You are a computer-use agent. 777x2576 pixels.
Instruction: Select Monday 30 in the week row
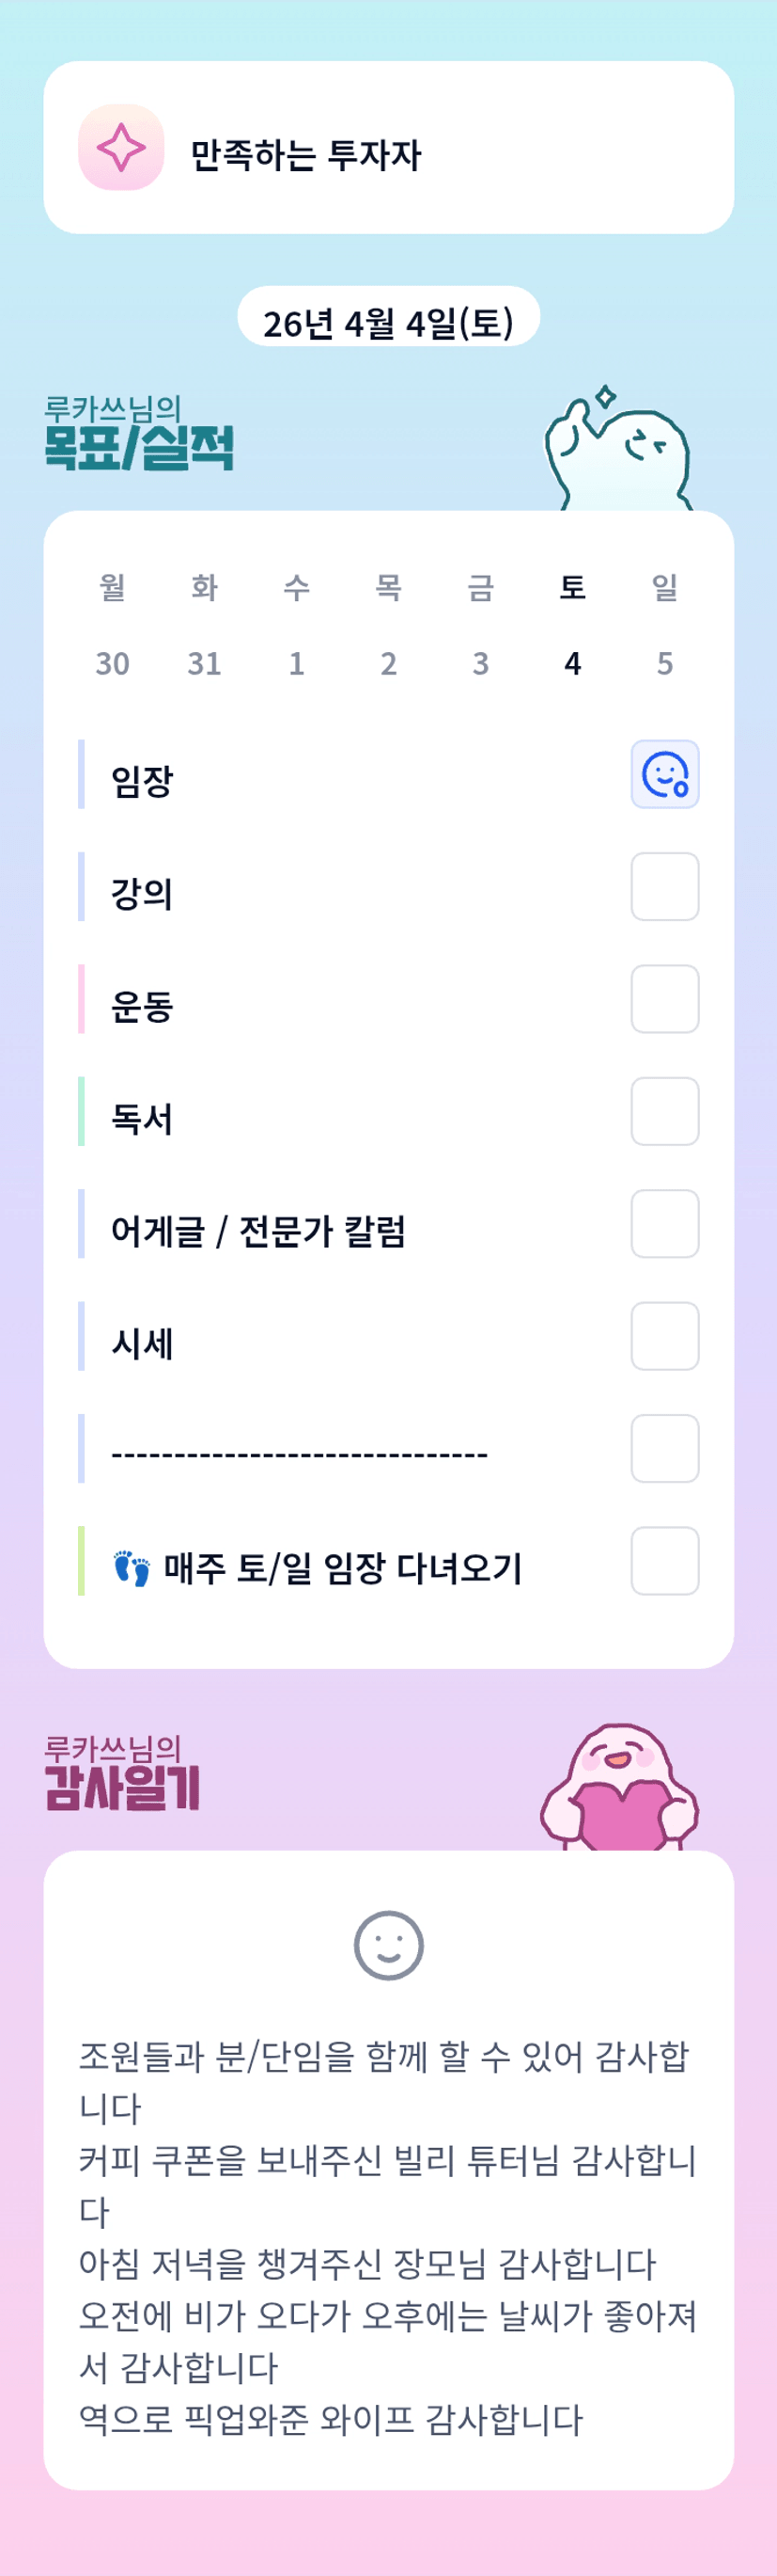pos(113,663)
